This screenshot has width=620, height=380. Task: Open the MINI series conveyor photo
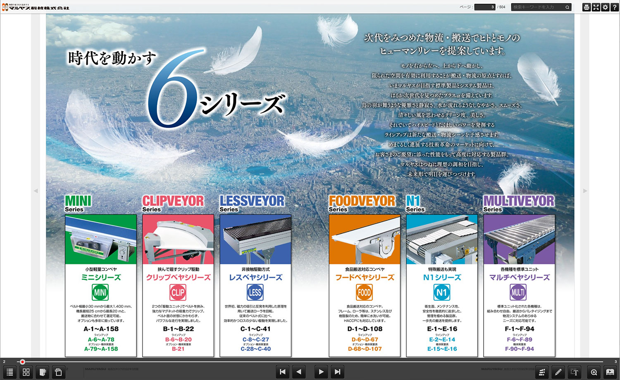pyautogui.click(x=101, y=240)
